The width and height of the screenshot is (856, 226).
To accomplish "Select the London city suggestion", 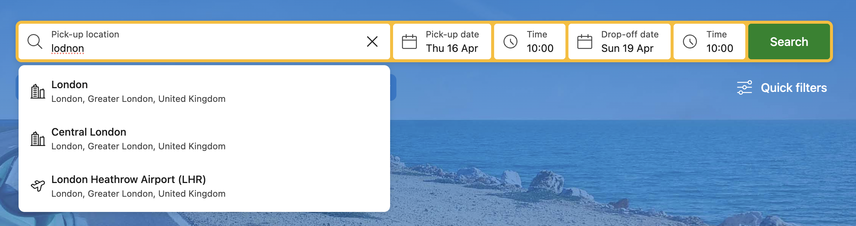I will 138,91.
